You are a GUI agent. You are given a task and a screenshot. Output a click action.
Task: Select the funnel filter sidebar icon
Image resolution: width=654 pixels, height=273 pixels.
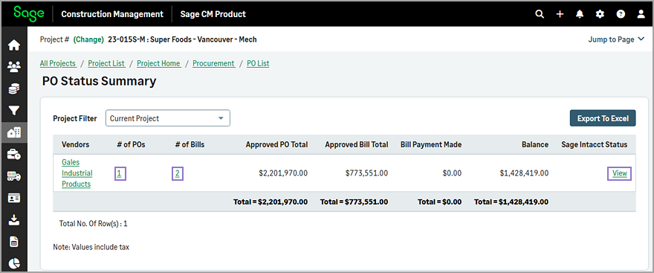14,110
